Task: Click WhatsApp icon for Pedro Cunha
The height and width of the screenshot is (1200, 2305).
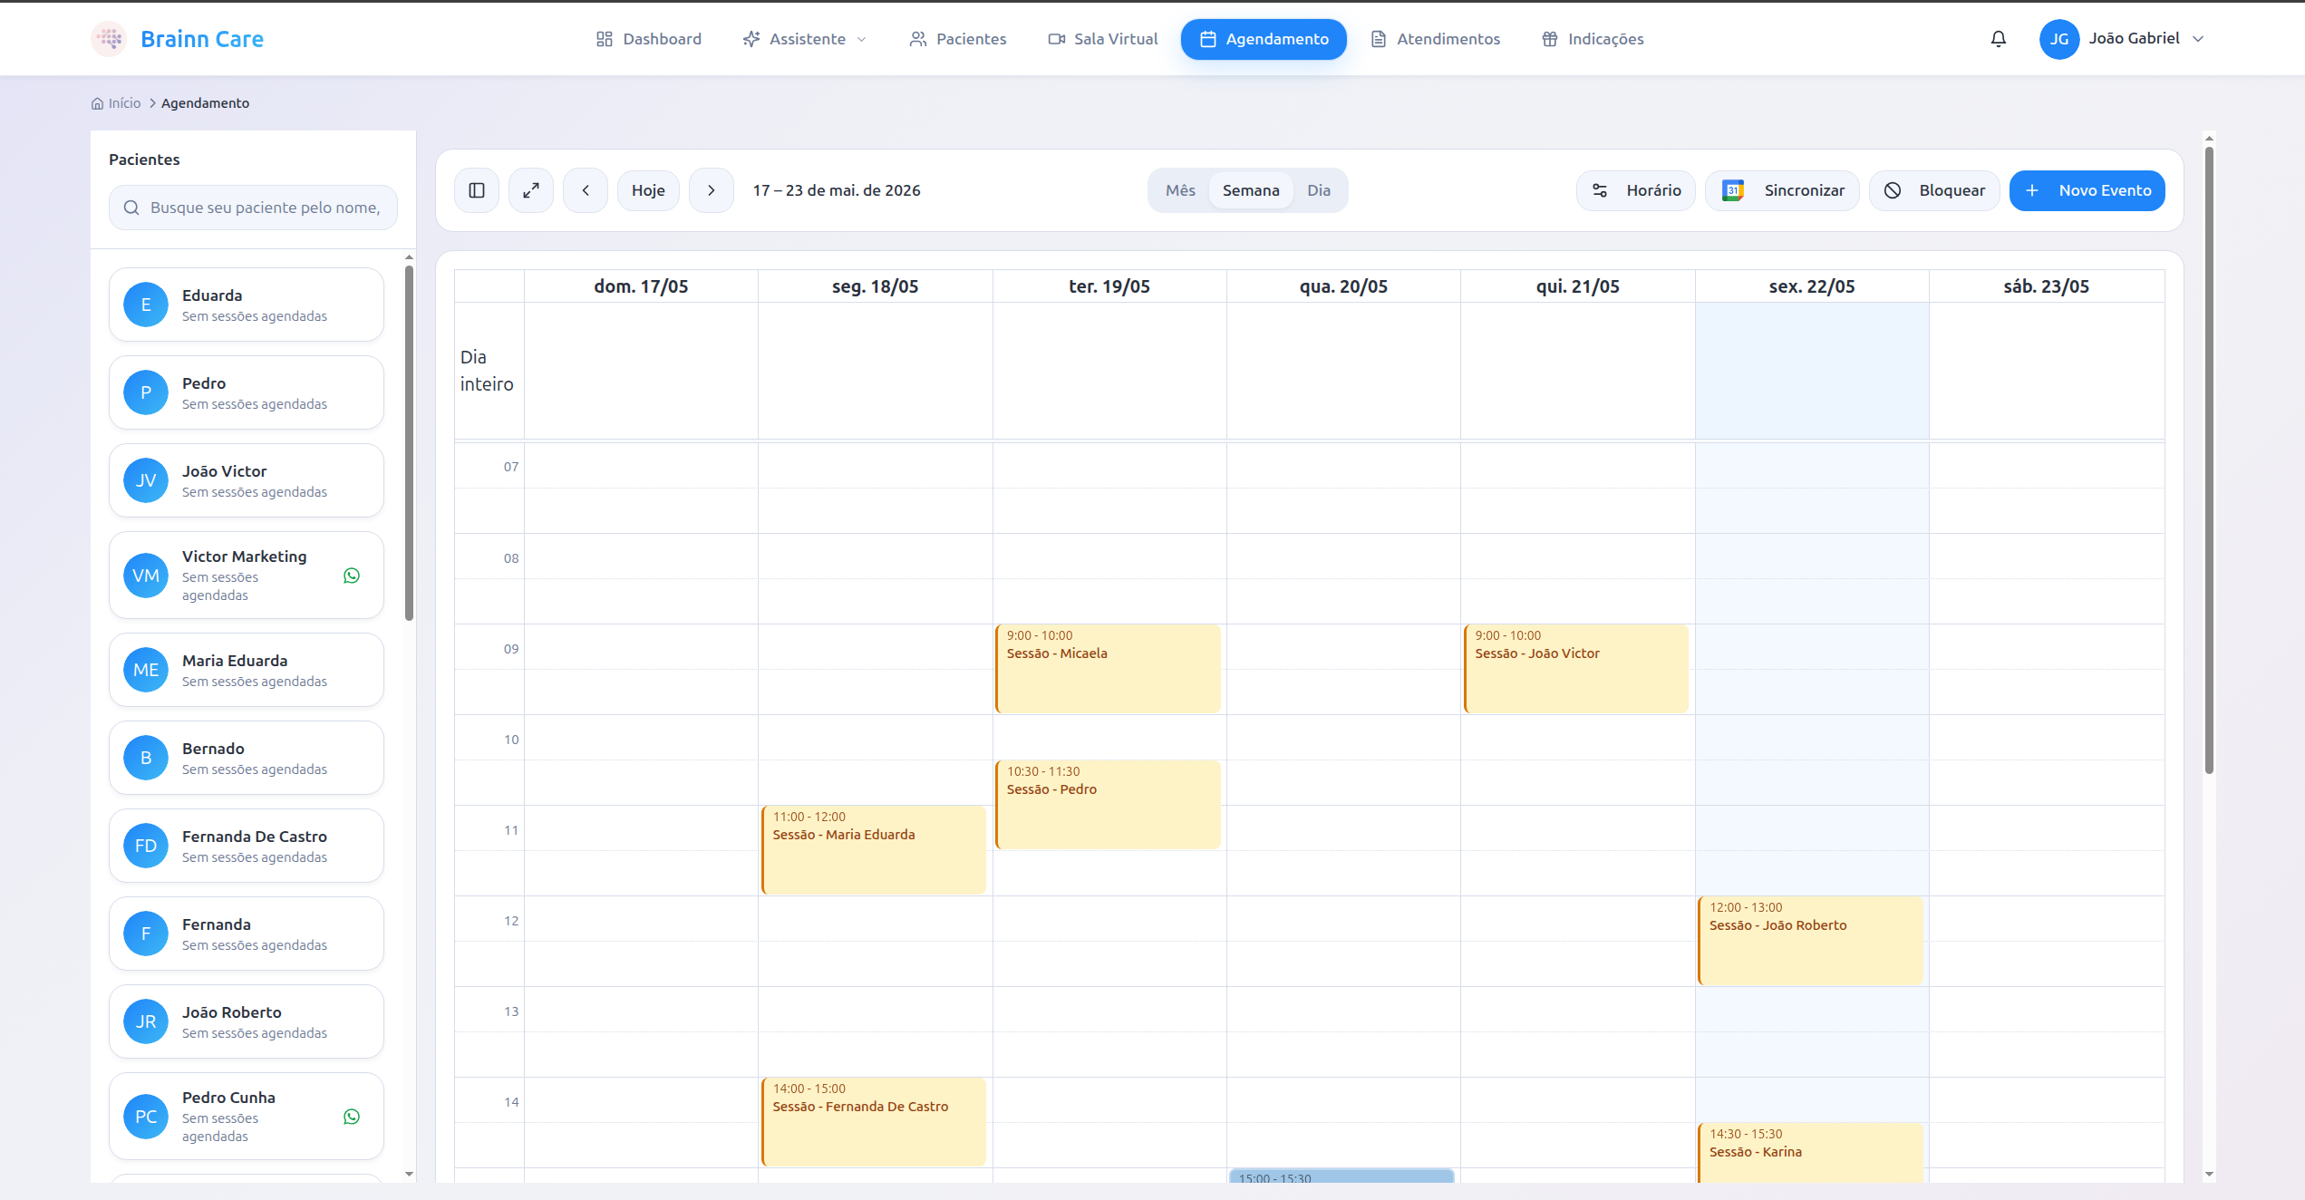Action: [352, 1117]
